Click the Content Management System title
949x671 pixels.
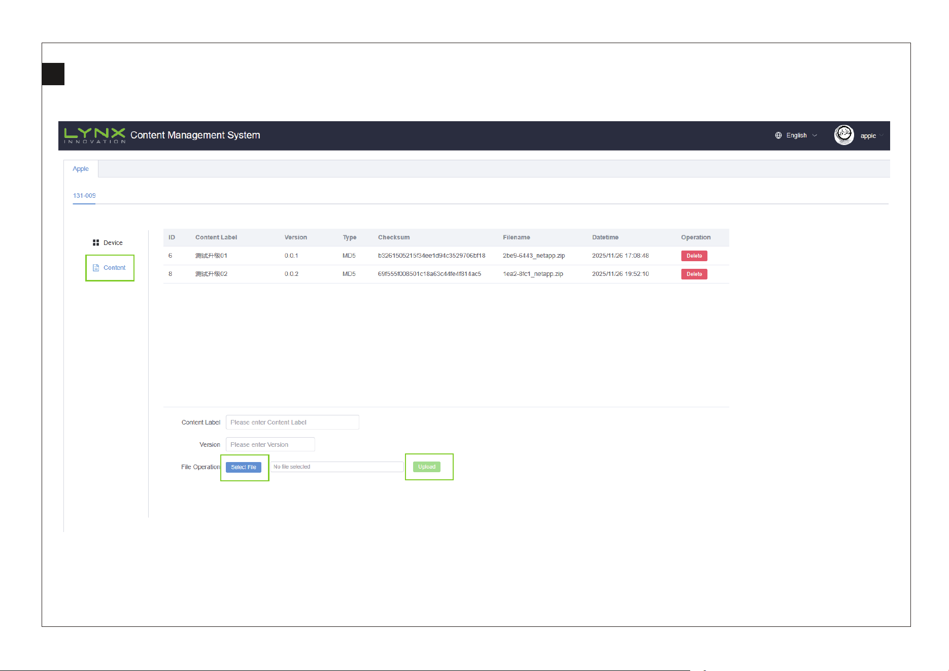click(195, 135)
